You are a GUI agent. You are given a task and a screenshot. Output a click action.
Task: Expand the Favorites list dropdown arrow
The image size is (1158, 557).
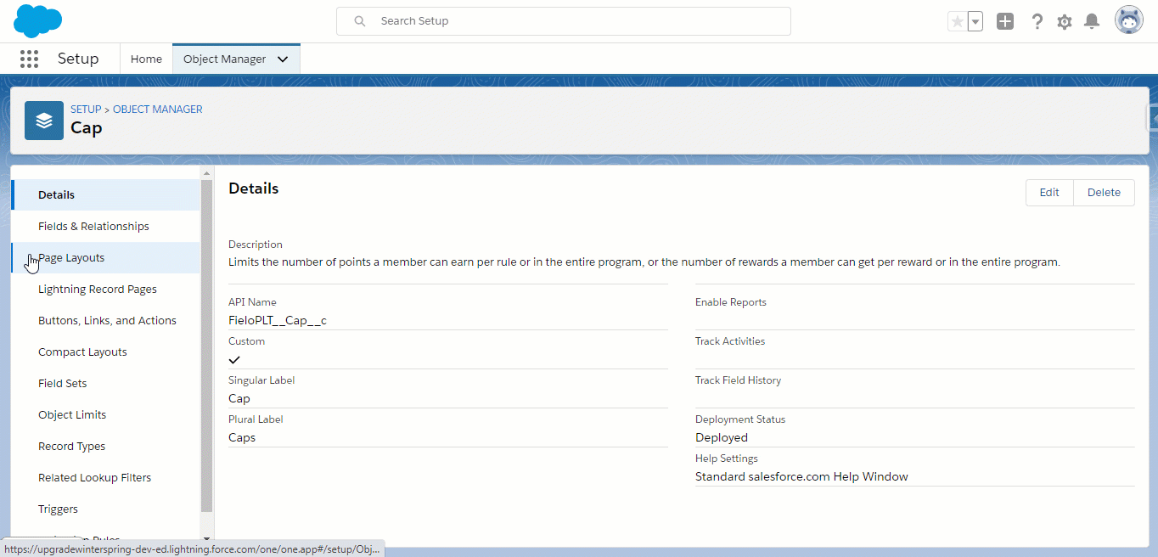coord(975,21)
